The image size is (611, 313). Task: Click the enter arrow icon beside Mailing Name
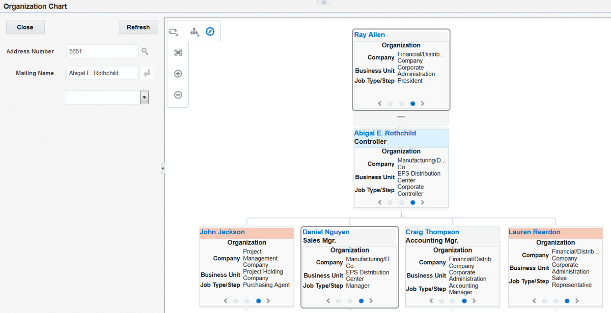point(147,73)
